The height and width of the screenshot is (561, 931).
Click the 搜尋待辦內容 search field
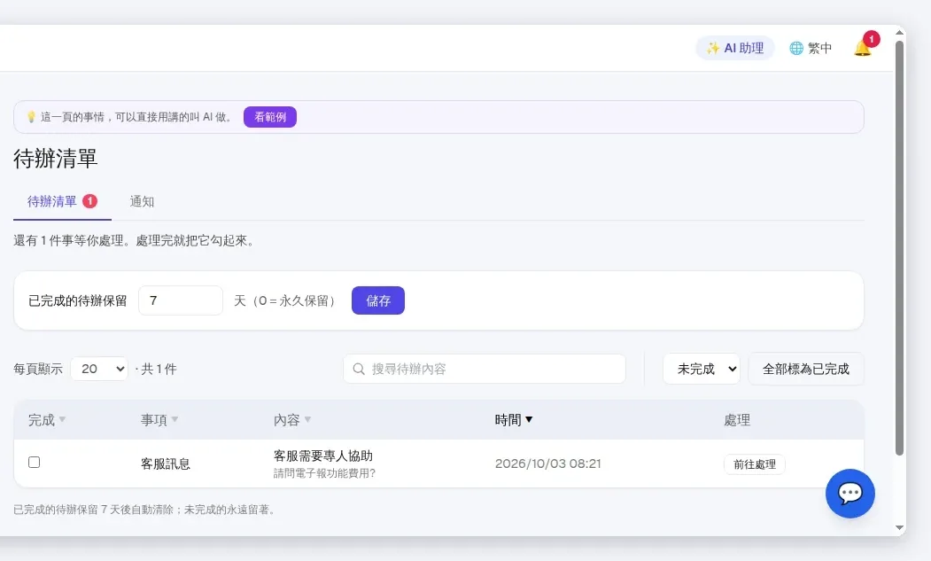(485, 369)
